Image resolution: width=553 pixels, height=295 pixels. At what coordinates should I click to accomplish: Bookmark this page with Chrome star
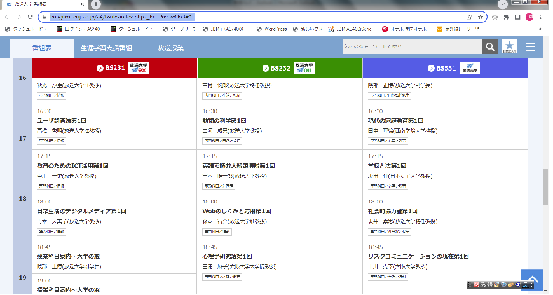tap(481, 17)
